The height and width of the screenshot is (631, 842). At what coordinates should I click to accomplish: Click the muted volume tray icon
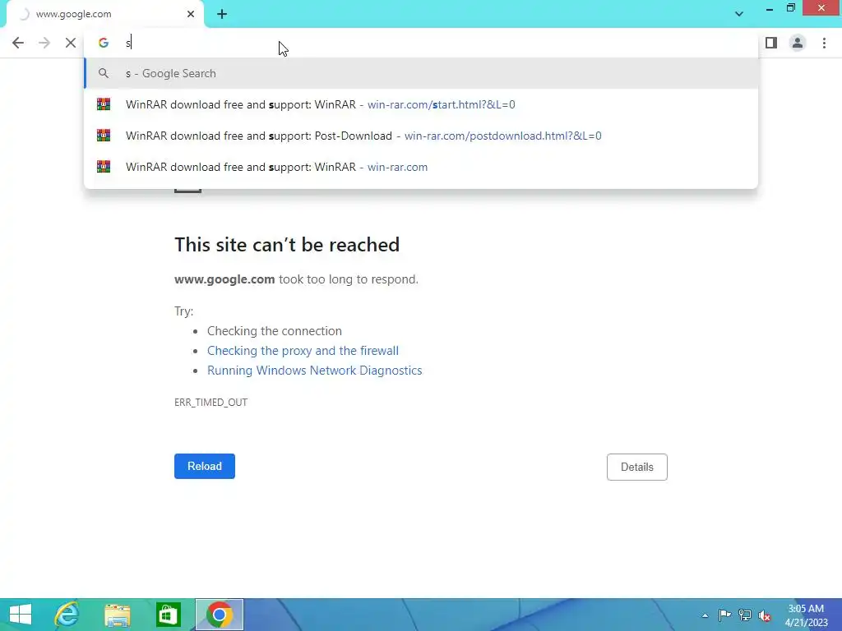pos(765,615)
